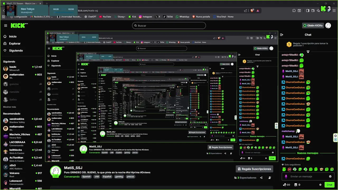
Task: Open sandraskins recommended channel
Action: [23, 121]
